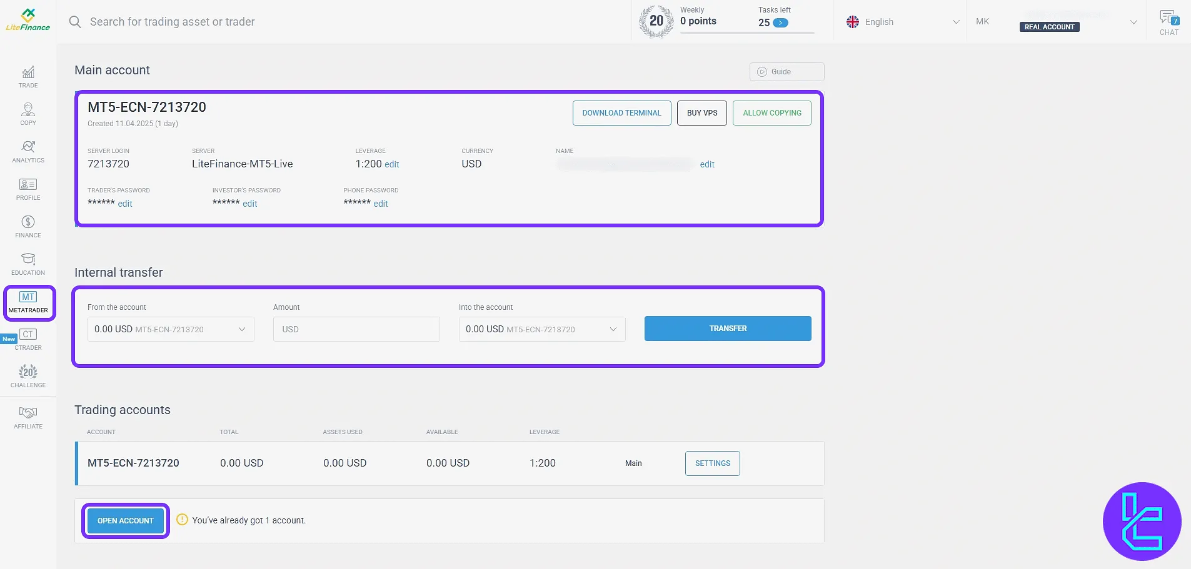
Task: Click the Main label in account row
Action: (x=633, y=463)
